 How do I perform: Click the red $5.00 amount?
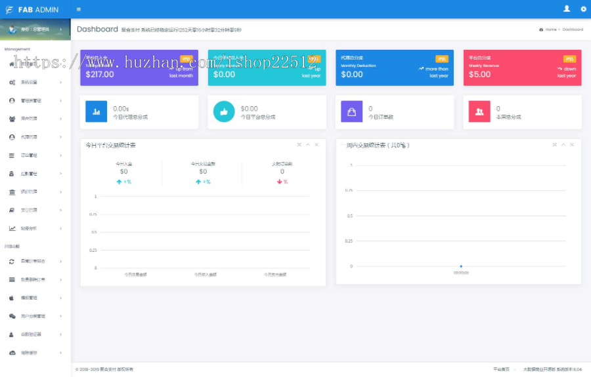coord(479,75)
